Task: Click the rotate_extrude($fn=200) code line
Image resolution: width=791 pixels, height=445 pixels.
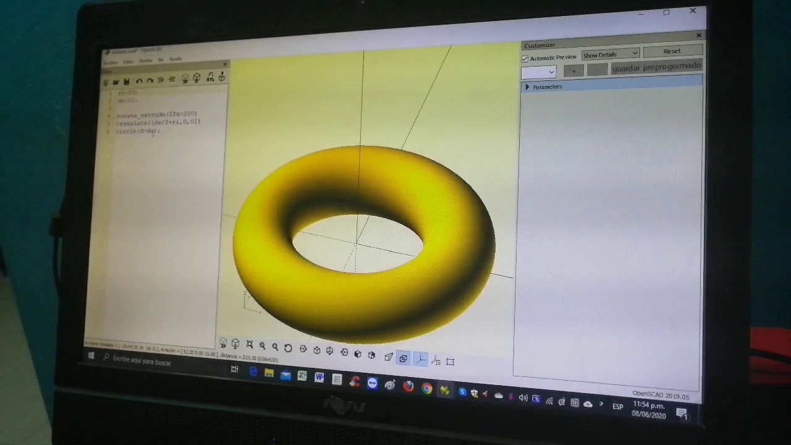Action: (157, 114)
